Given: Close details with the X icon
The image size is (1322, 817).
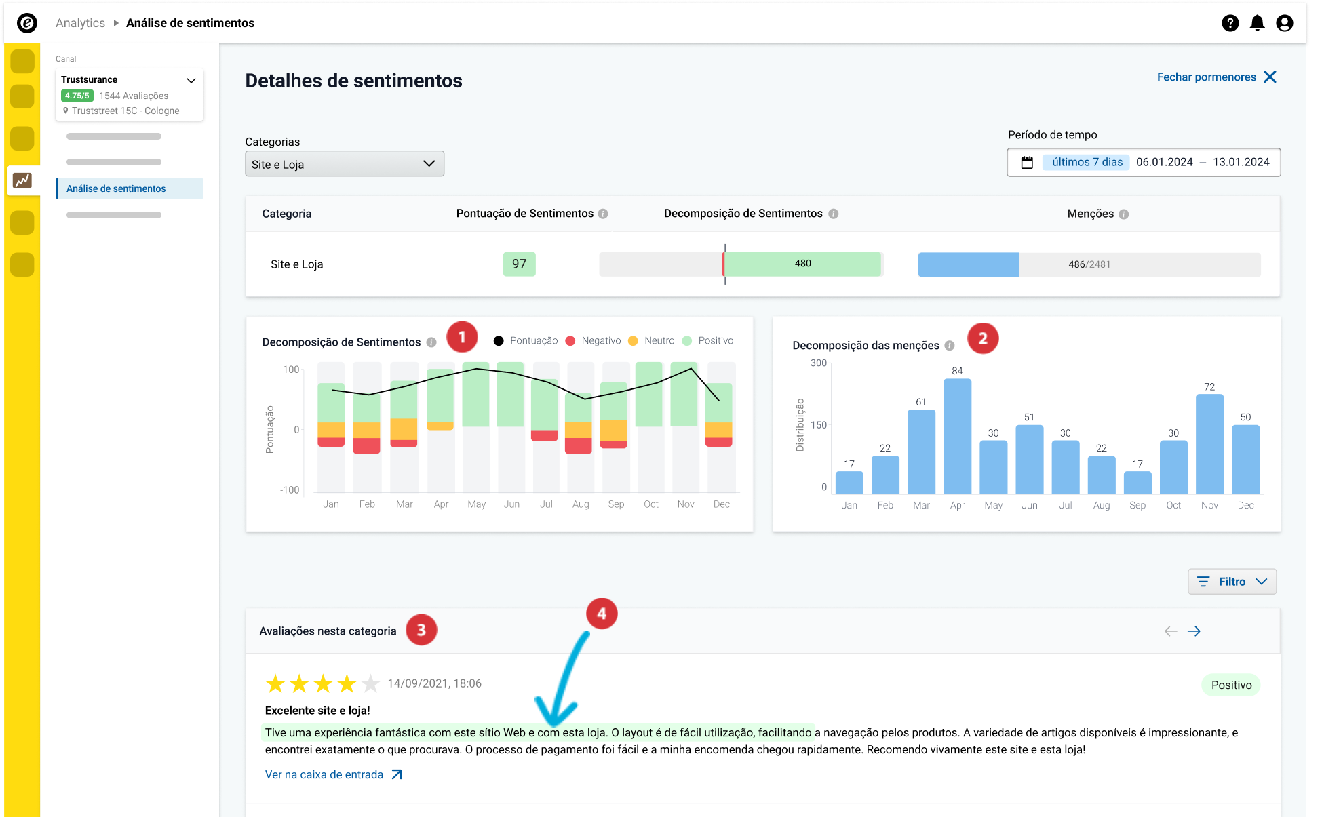Looking at the screenshot, I should click(1270, 77).
